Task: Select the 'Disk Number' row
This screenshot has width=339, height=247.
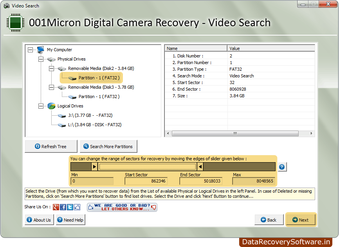Action: point(240,56)
